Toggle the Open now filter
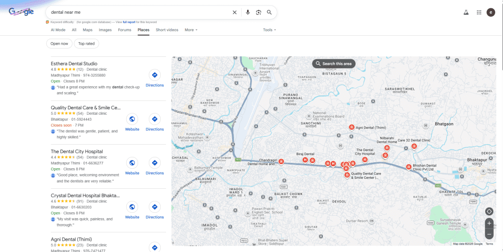The image size is (503, 252). click(59, 44)
